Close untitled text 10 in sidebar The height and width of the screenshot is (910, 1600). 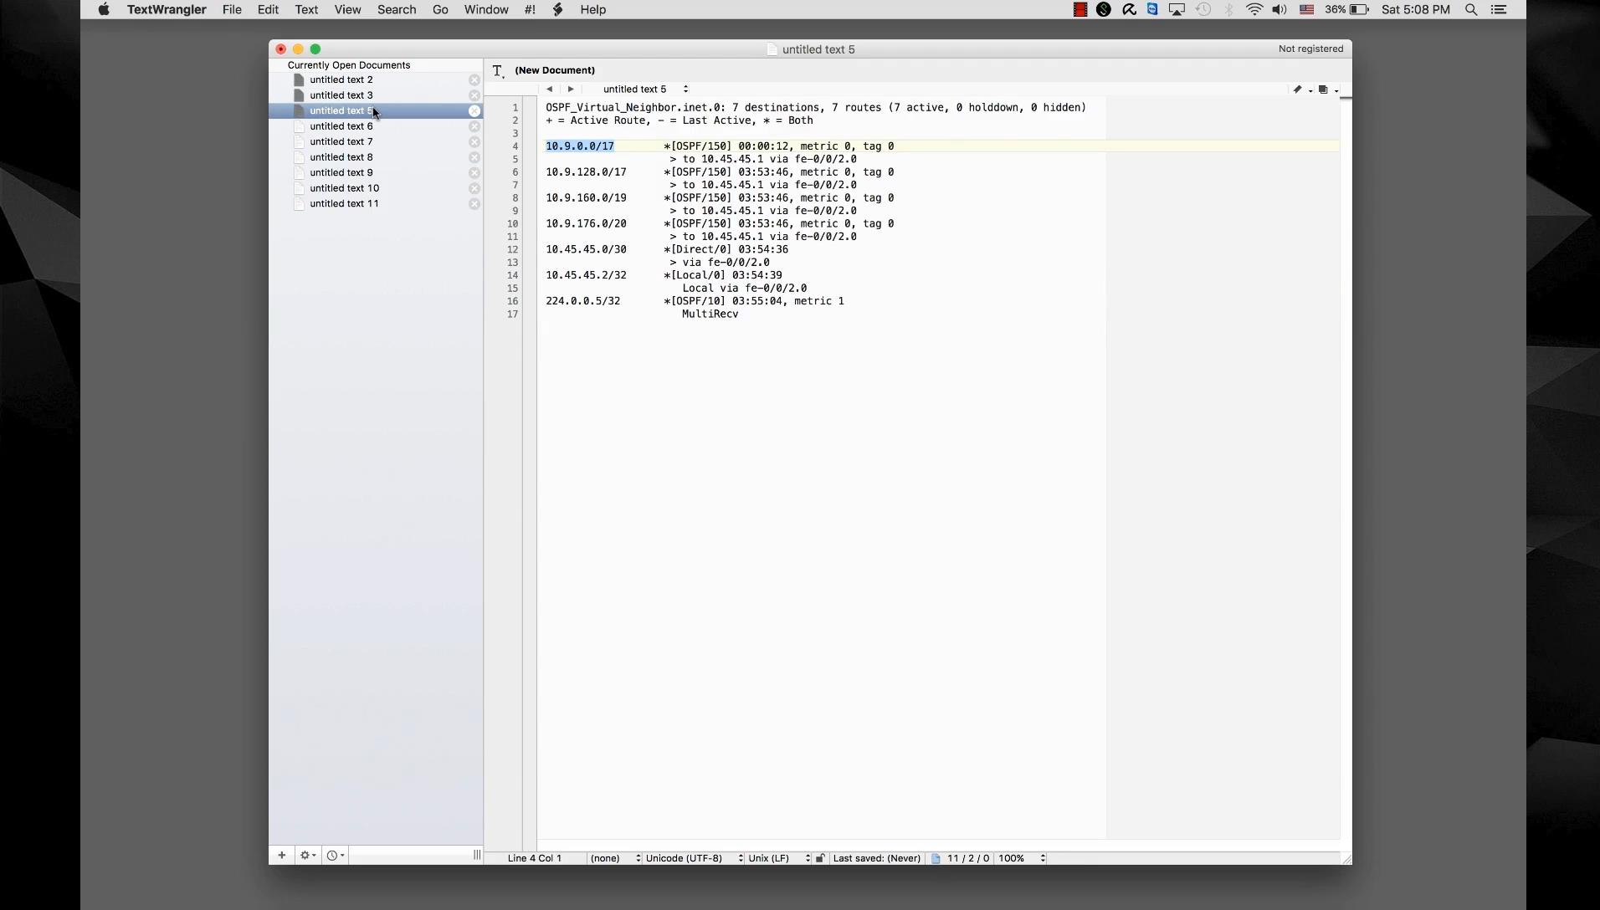[474, 188]
